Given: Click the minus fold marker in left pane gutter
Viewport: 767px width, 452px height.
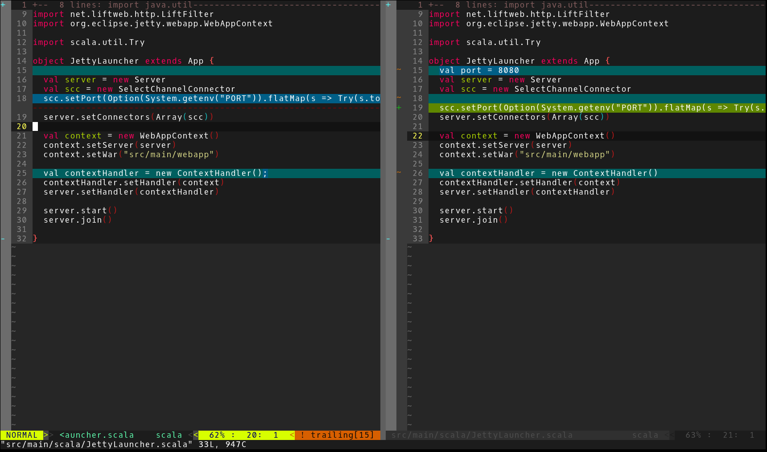Looking at the screenshot, I should (x=3, y=239).
